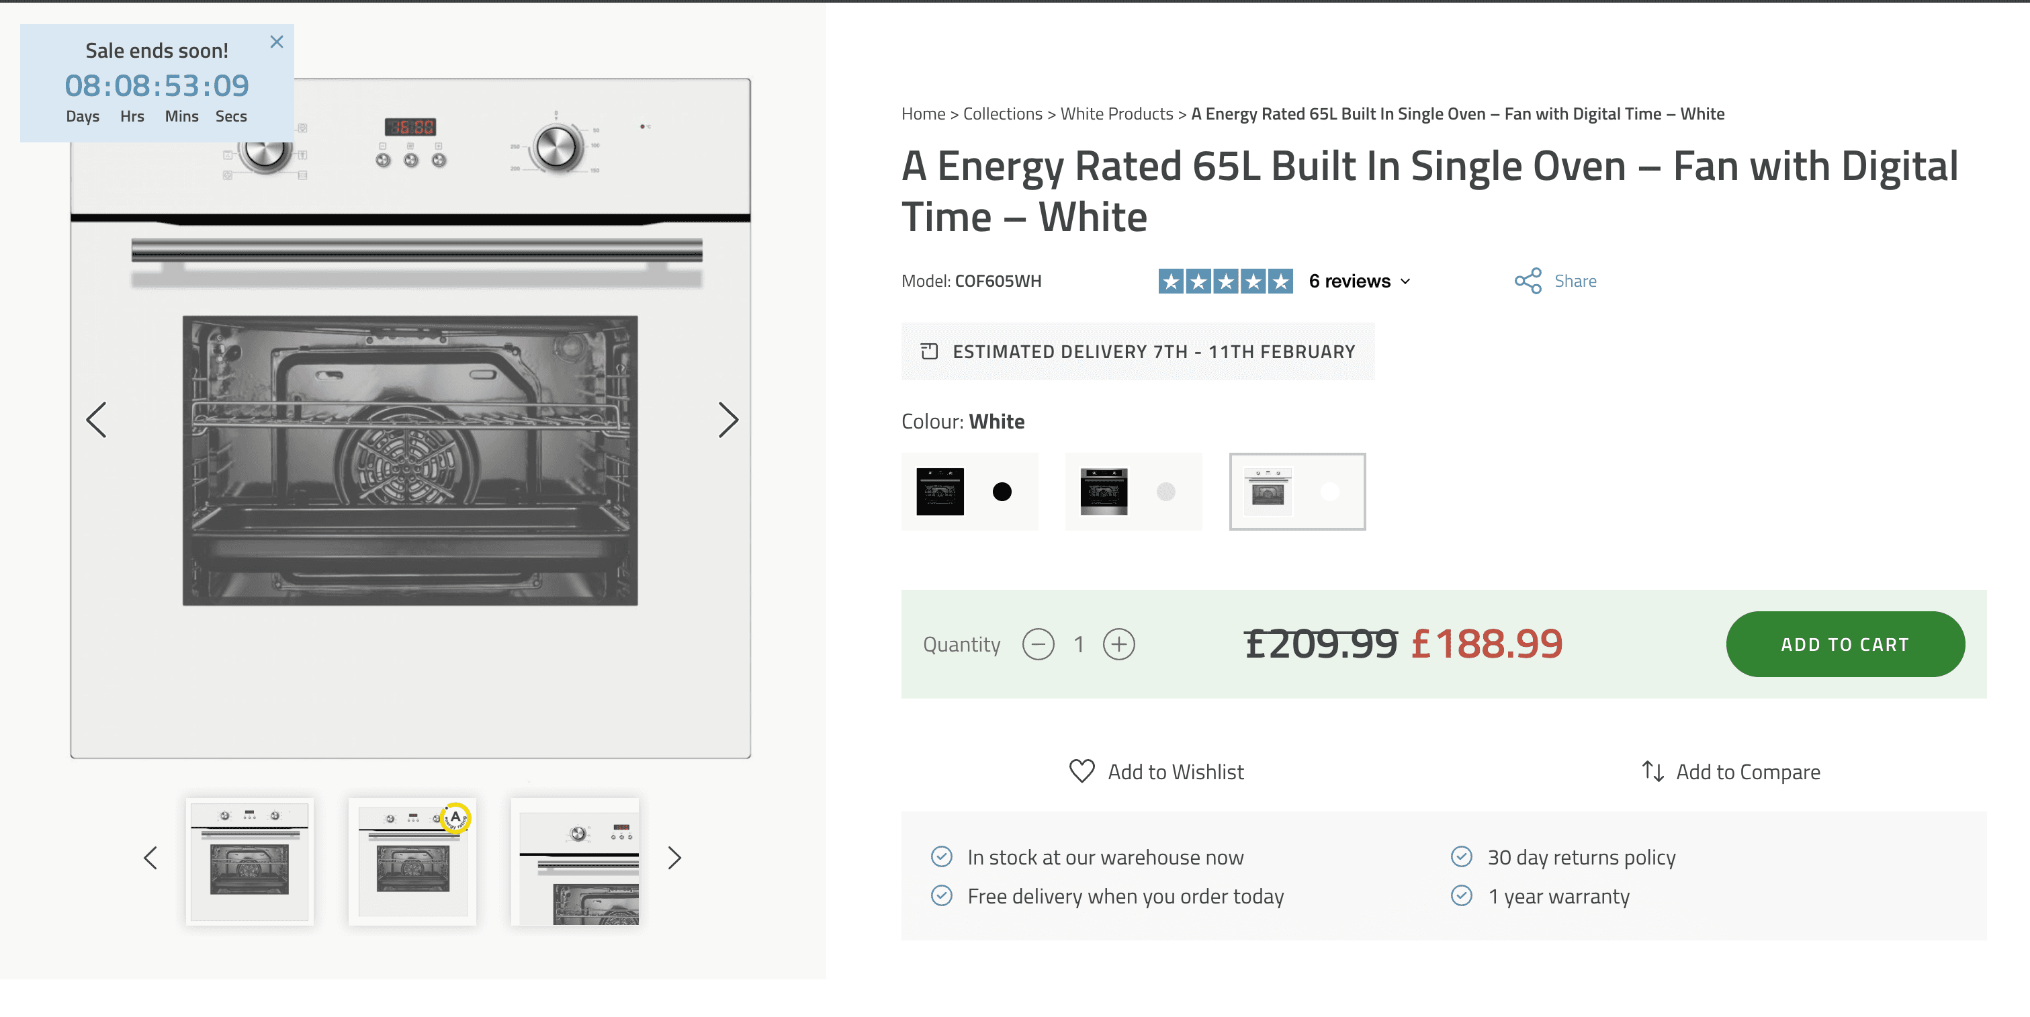Select the stainless steel colour variant
The image size is (2030, 1017).
tap(1133, 492)
